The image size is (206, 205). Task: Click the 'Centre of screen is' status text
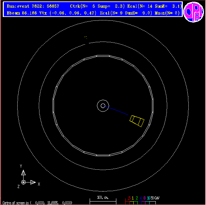pos(16,203)
